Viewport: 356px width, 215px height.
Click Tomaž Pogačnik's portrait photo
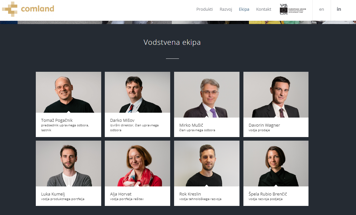tap(69, 92)
